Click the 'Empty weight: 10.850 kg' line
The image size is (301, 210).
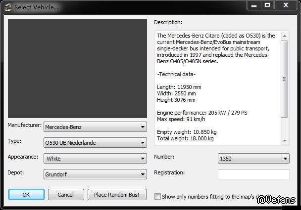tap(187, 132)
